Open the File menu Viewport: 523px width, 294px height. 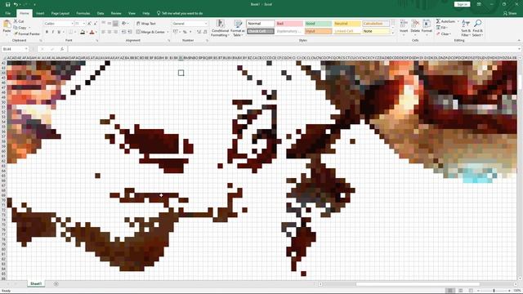[7, 13]
